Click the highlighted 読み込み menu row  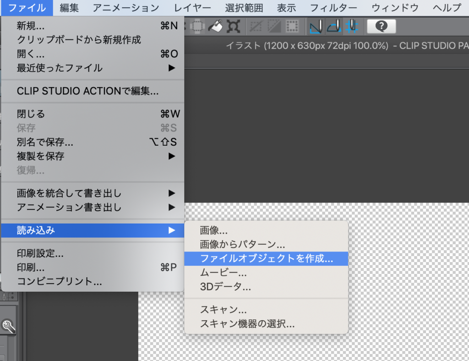pyautogui.click(x=93, y=230)
